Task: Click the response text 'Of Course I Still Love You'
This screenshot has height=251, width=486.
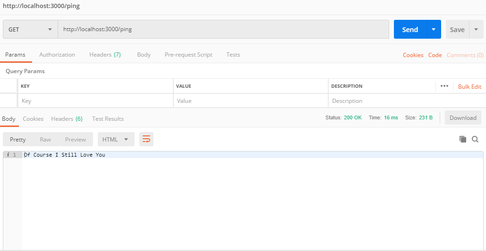Action: pyautogui.click(x=64, y=155)
